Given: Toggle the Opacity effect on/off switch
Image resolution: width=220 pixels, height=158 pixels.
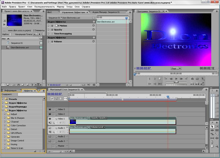Looking at the screenshot, I should click(52, 30).
